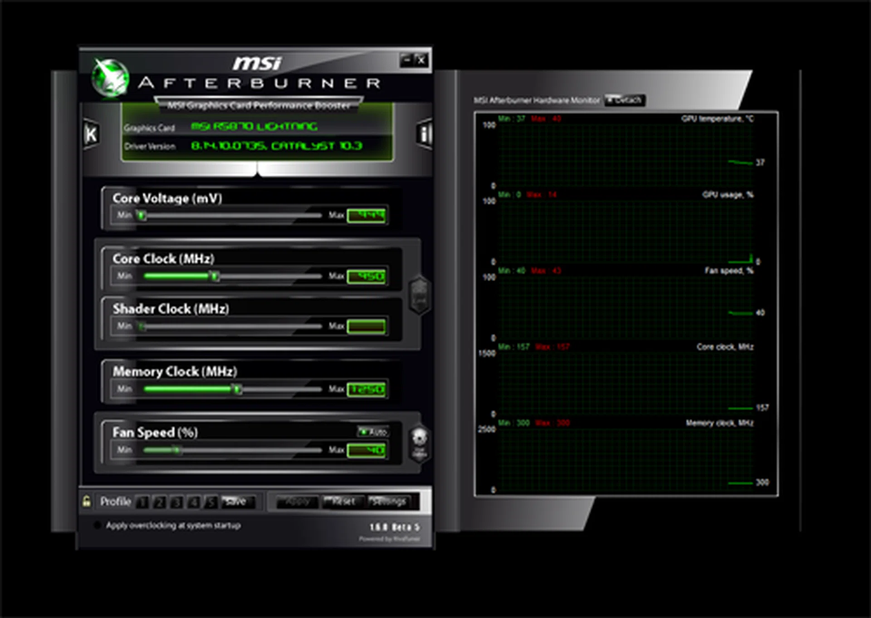Click the Apply button

click(298, 501)
